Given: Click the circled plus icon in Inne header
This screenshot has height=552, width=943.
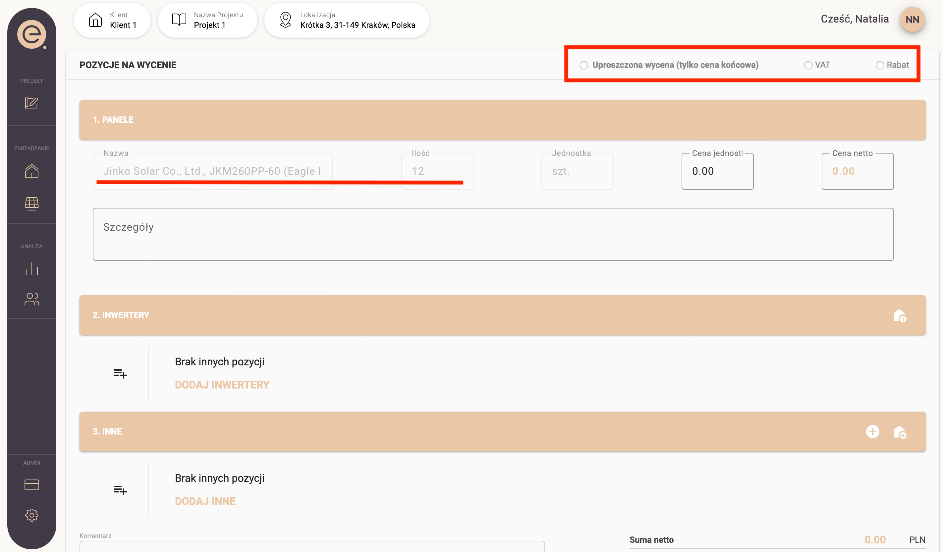Looking at the screenshot, I should pyautogui.click(x=873, y=432).
